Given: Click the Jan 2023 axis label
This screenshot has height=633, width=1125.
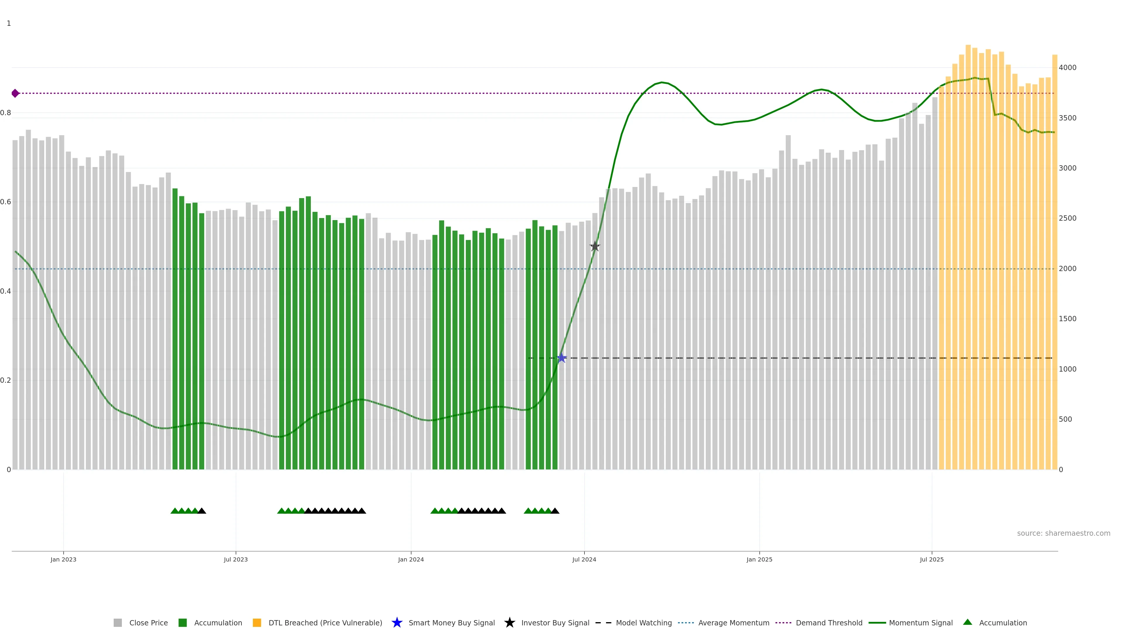Looking at the screenshot, I should (x=63, y=559).
